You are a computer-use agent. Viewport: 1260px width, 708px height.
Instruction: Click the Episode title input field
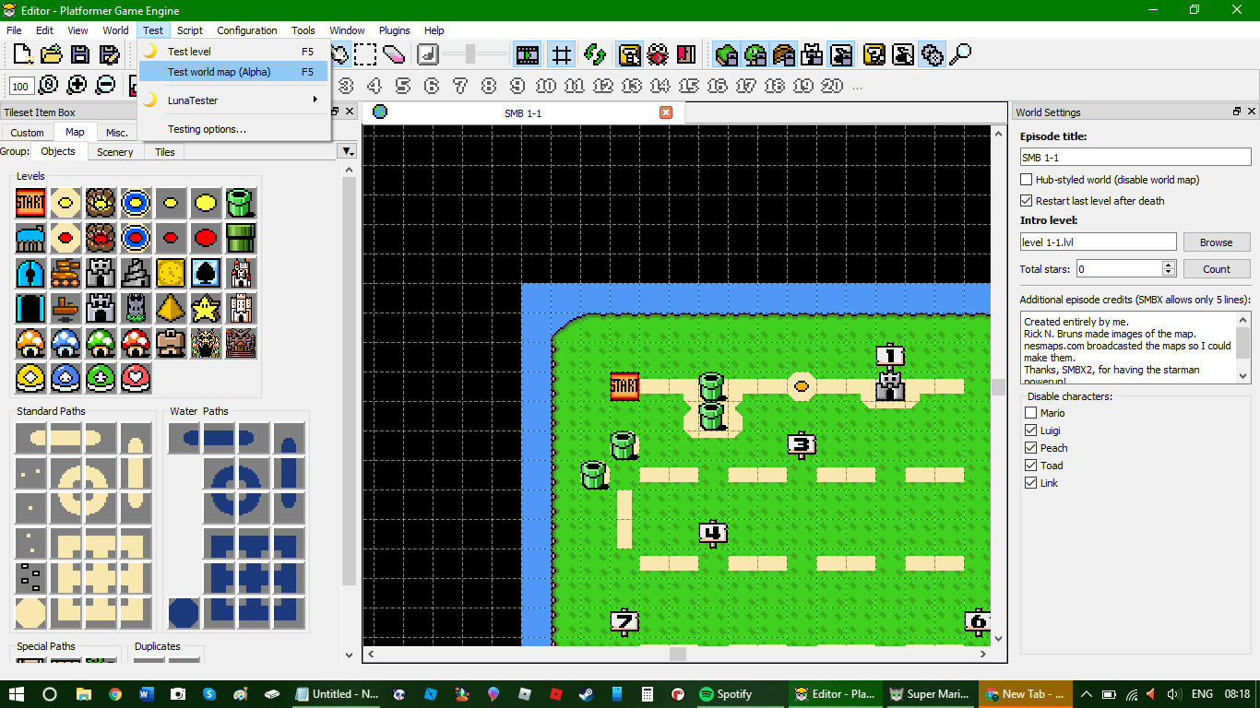[1135, 158]
